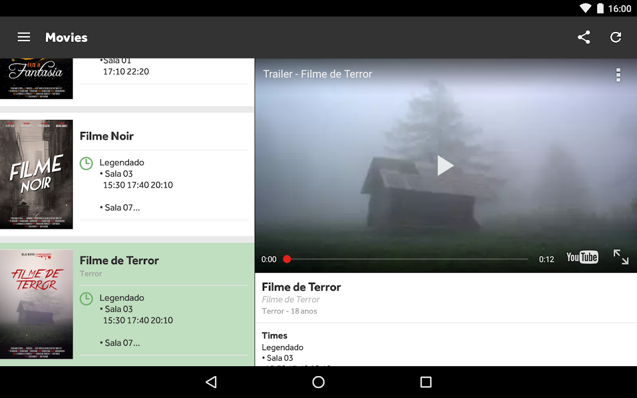Tap the clock icon in Filme de Terror card
This screenshot has height=398, width=637.
[x=86, y=298]
